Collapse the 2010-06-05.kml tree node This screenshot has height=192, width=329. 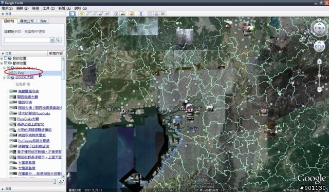[4, 68]
